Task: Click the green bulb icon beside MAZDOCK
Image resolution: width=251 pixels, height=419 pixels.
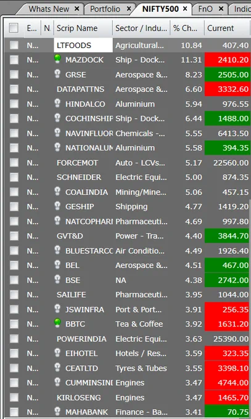Action: click(57, 59)
